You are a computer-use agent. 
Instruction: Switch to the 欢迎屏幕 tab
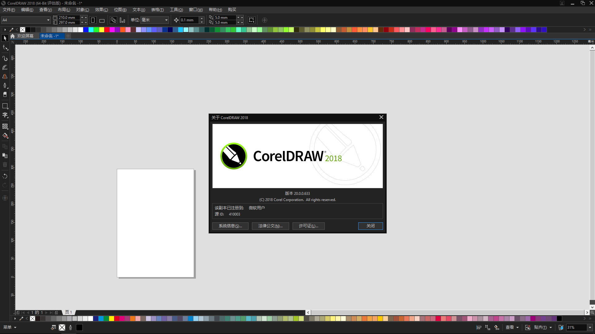[x=25, y=36]
